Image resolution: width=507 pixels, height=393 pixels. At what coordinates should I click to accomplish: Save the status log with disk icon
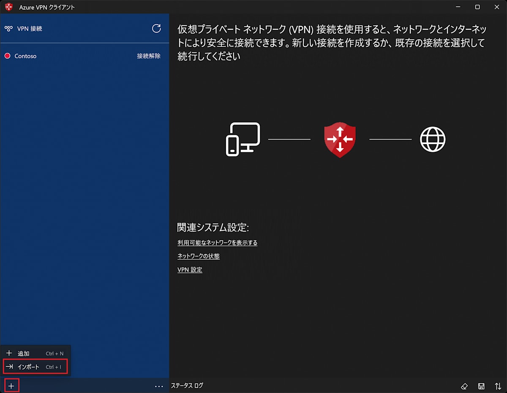(481, 386)
